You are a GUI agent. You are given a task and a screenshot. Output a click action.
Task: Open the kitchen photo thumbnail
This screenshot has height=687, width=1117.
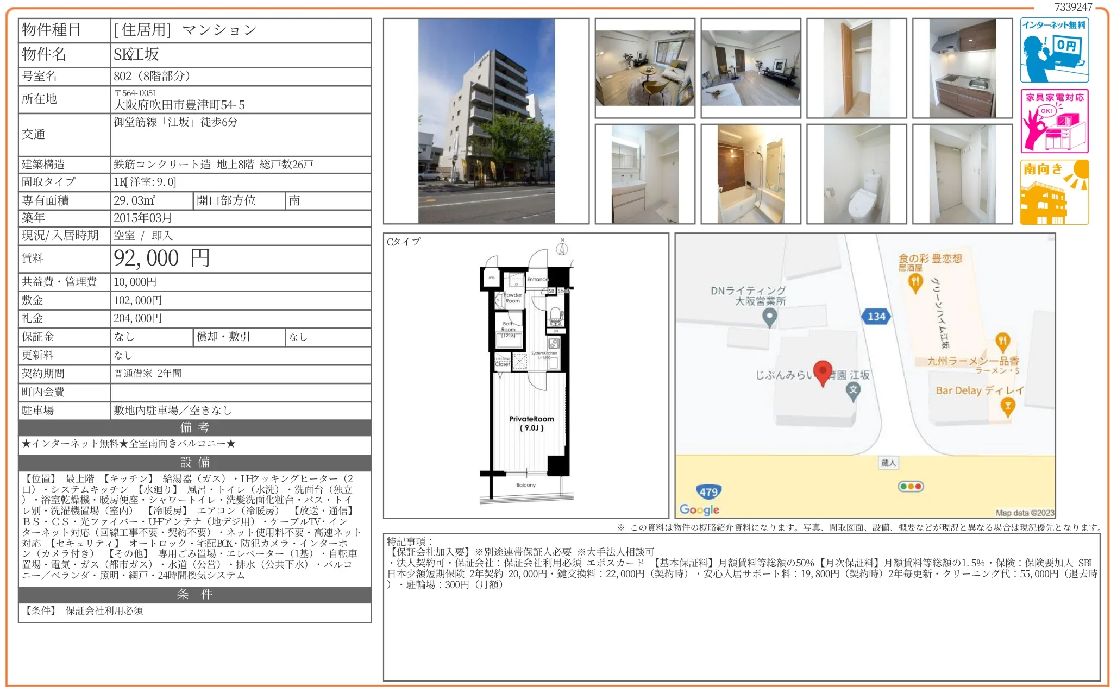click(962, 68)
